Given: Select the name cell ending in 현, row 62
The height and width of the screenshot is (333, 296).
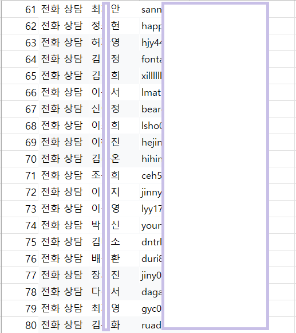Looking at the screenshot, I should (x=114, y=26).
